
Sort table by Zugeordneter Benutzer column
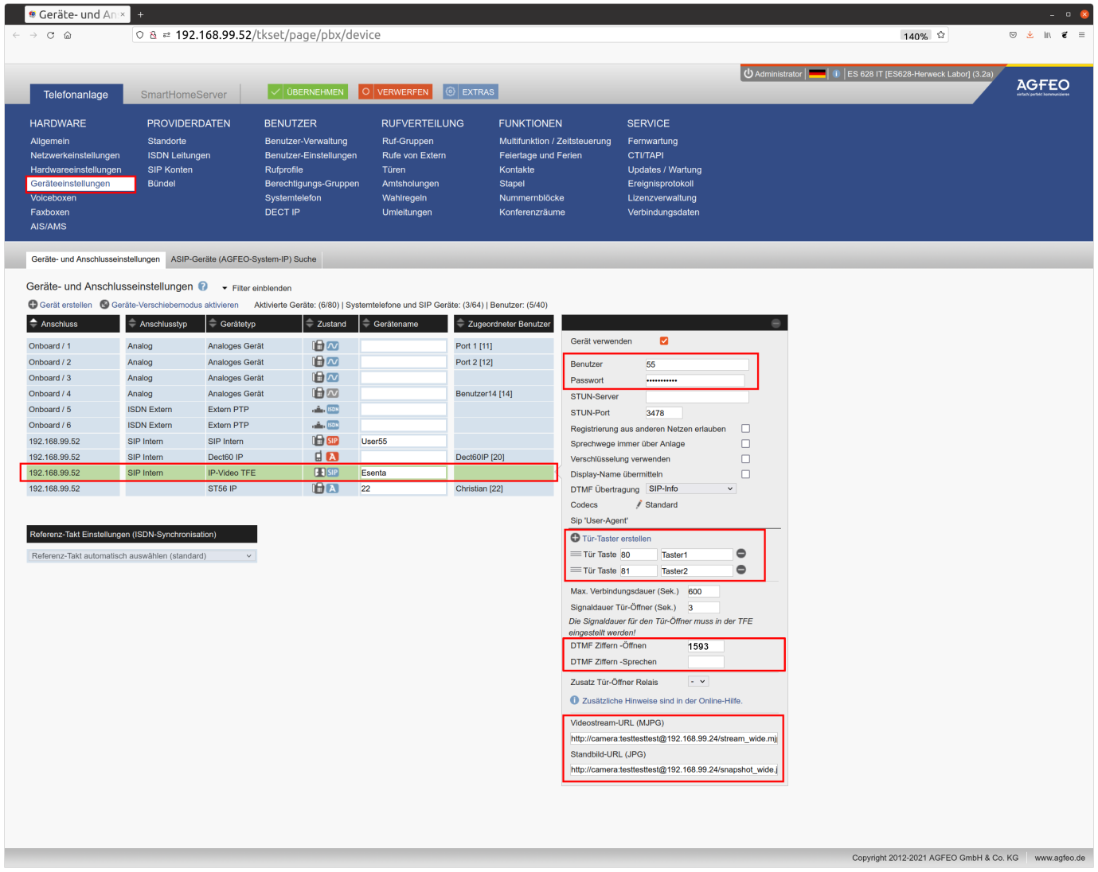pos(504,324)
